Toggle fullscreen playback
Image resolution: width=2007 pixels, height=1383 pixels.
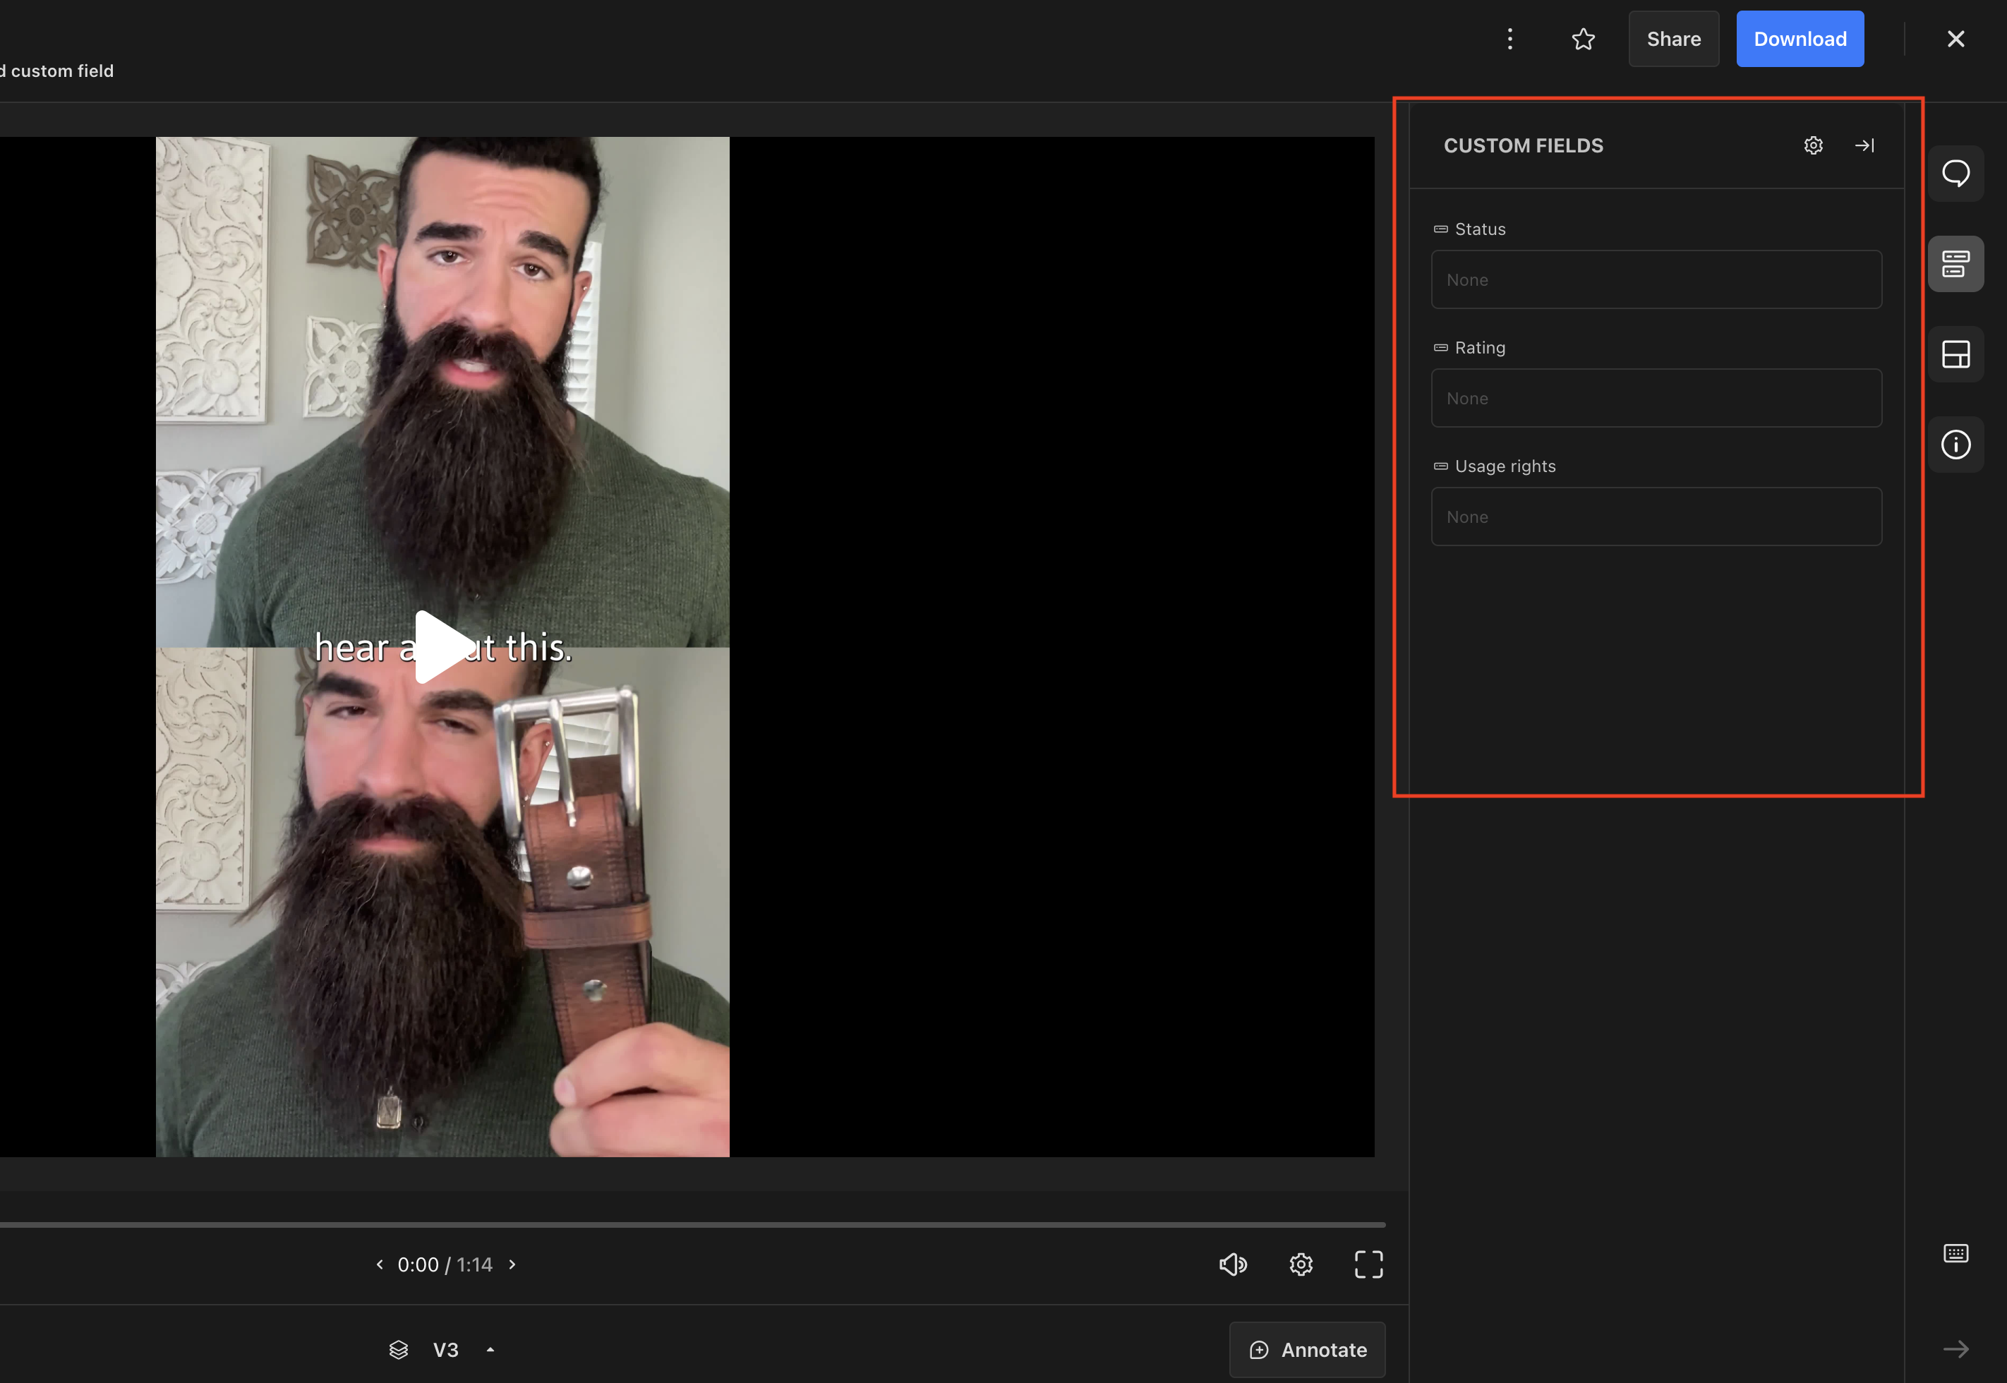coord(1368,1264)
